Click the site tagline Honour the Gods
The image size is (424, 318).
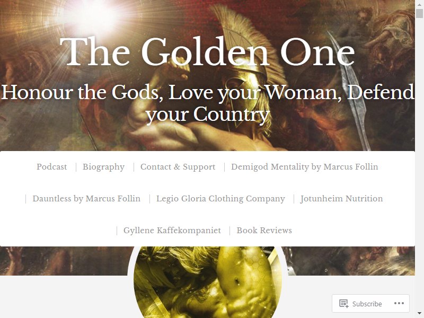[x=208, y=103]
